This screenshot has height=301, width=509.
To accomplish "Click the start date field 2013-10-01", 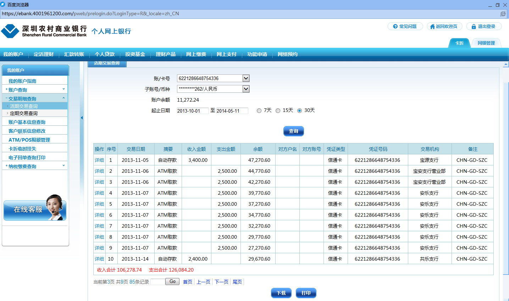I will tap(193, 111).
